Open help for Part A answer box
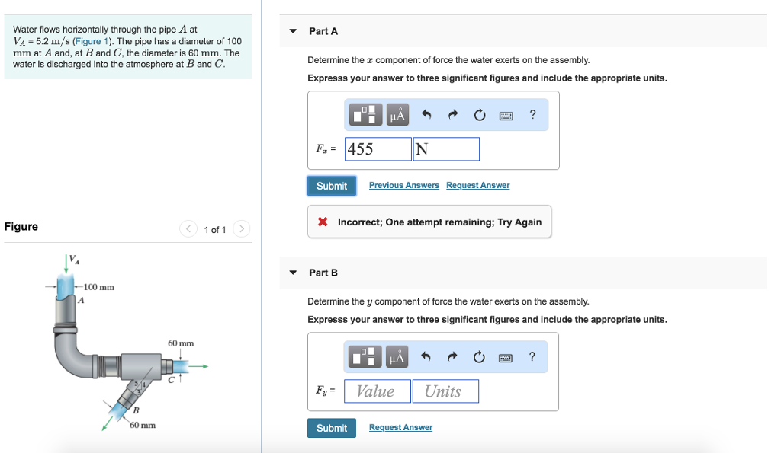 coord(532,115)
